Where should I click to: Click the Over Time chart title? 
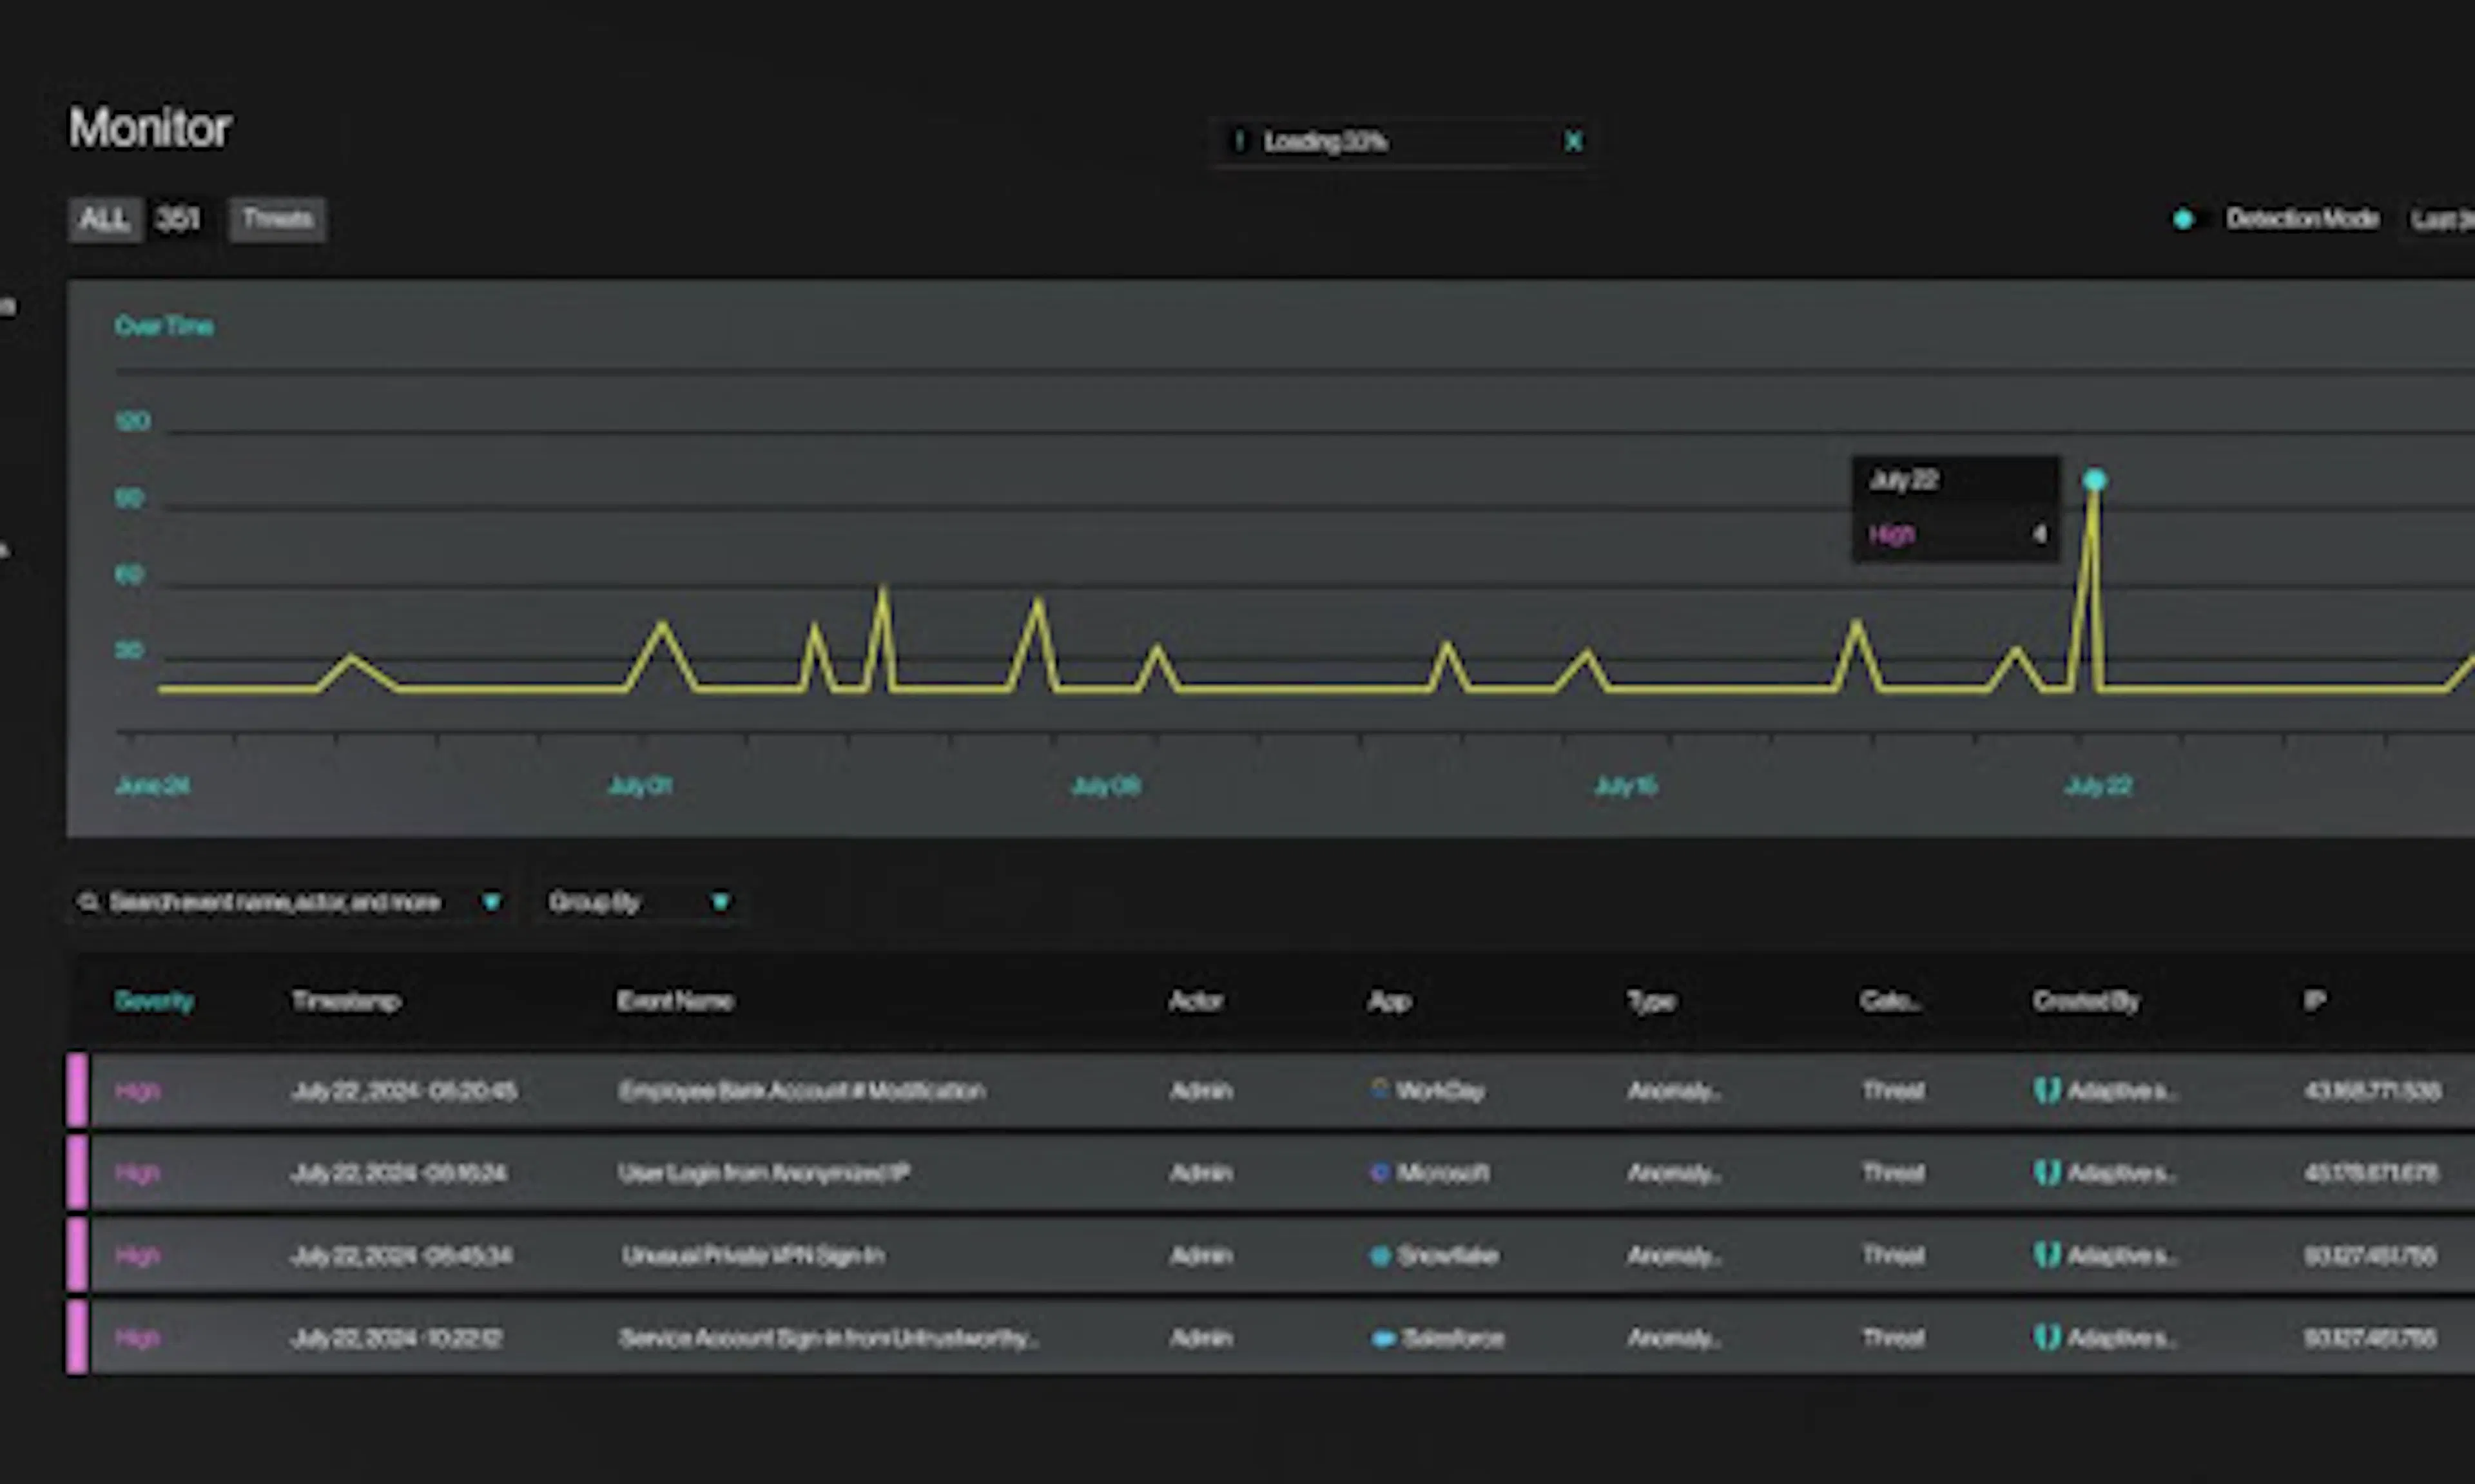click(164, 326)
